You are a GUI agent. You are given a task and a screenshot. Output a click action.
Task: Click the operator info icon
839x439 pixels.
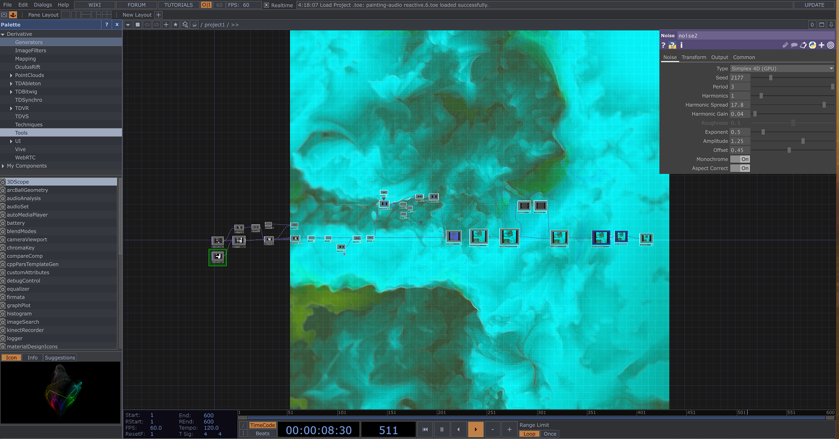(681, 45)
